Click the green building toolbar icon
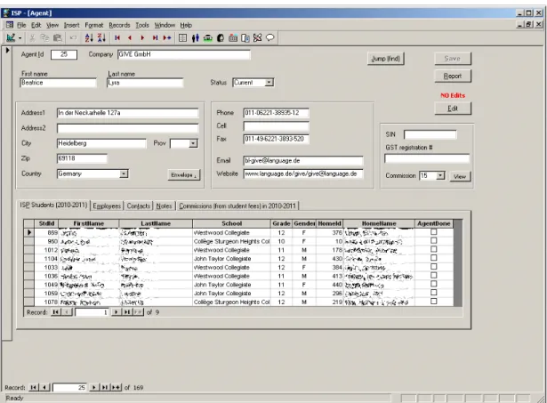The height and width of the screenshot is (403, 547). click(x=208, y=37)
